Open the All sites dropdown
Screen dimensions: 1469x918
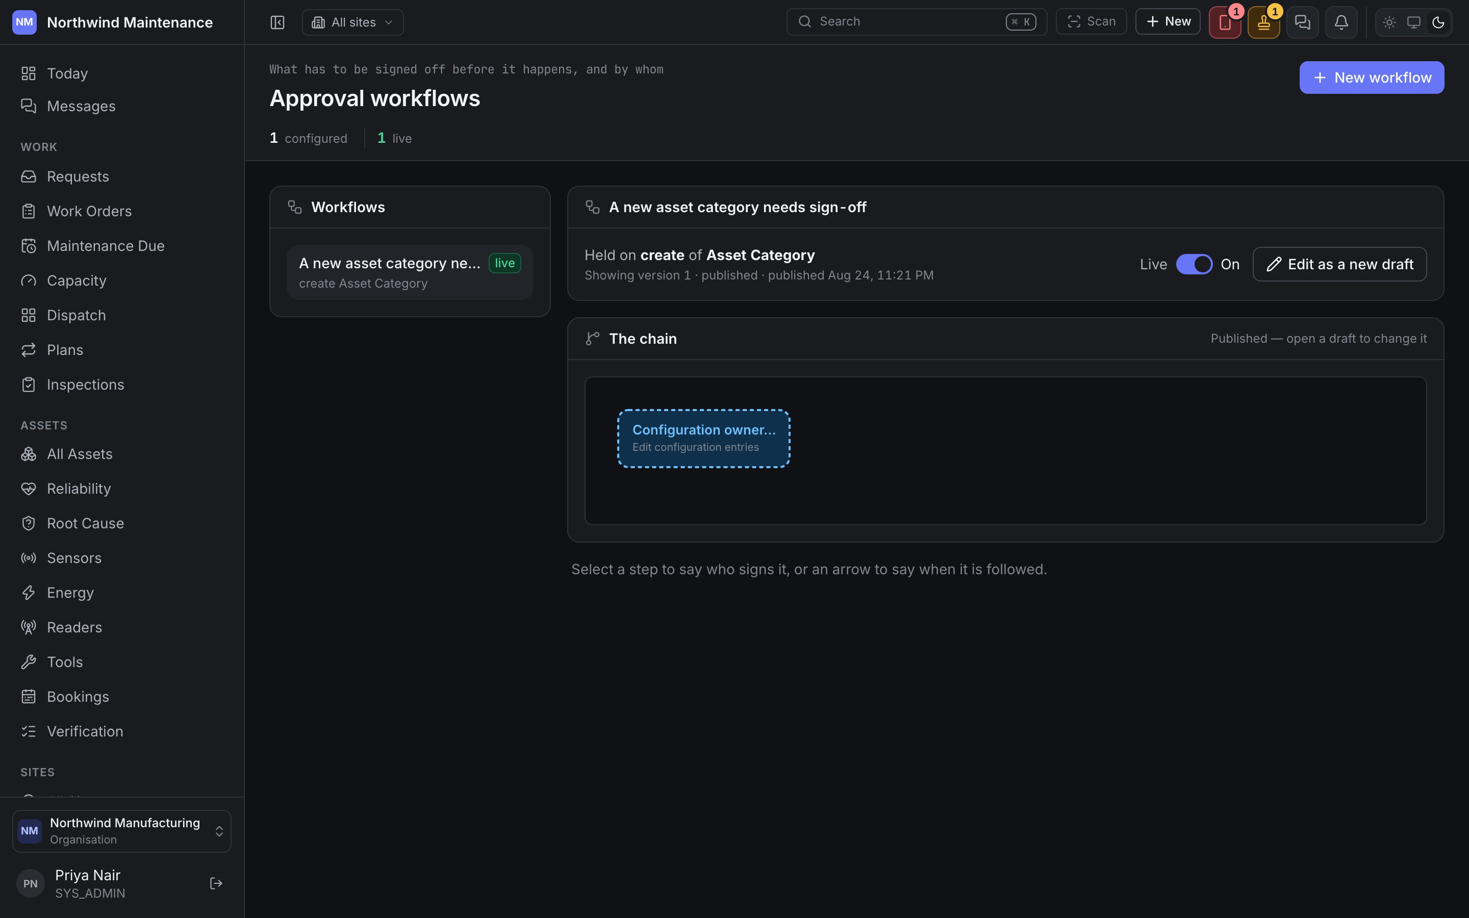point(352,22)
